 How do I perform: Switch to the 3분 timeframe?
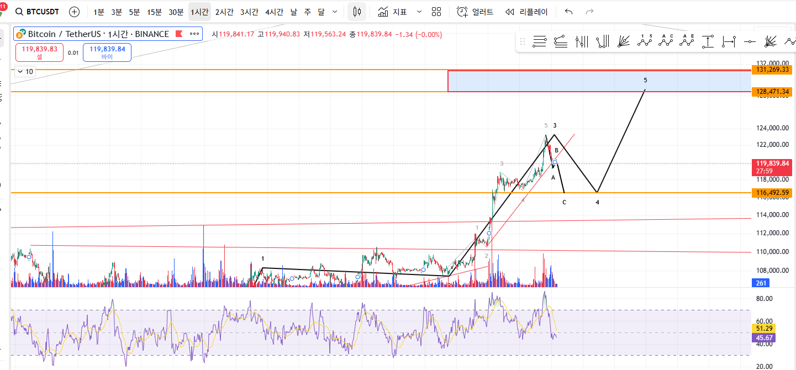pos(117,12)
